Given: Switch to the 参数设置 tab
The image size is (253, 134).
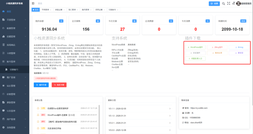Looking at the screenshot, I should 60,10.
